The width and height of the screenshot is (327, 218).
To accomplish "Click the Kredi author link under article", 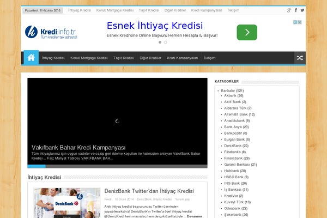I will 108,199.
